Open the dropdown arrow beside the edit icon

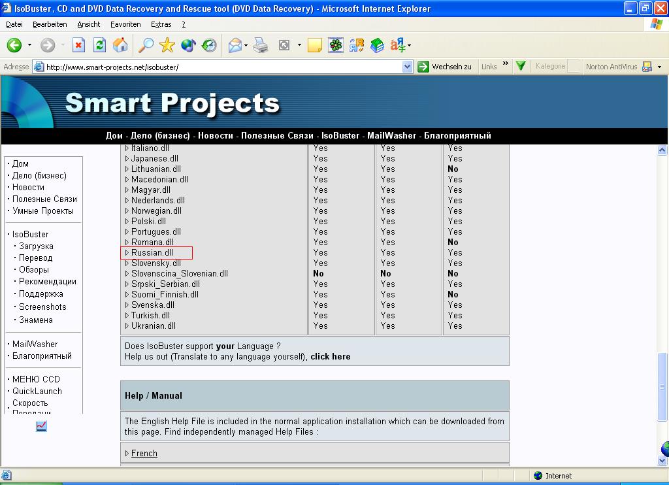(x=299, y=45)
